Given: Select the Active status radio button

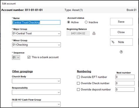Looking at the screenshot, I should (x=69, y=22).
